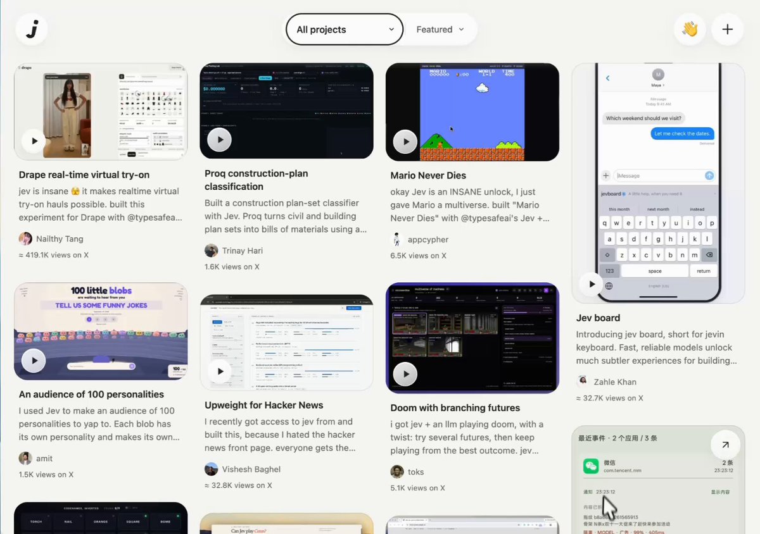Open the "Mario Never Dies" project title

[x=428, y=175]
